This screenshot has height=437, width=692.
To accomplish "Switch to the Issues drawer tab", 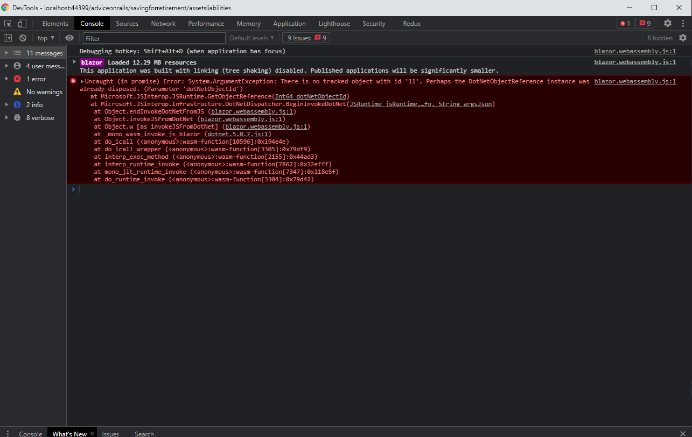I will tap(110, 433).
